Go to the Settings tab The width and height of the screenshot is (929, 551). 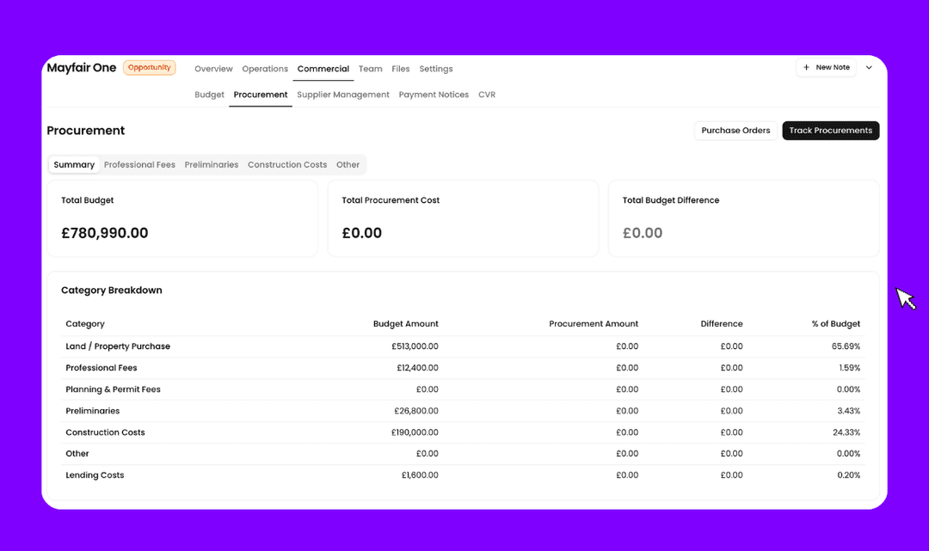[436, 69]
